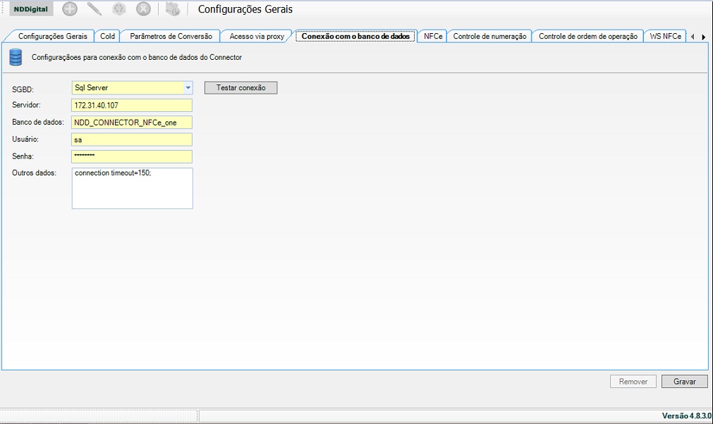Screen dimensions: 713x424
Task: Click the cancel (X) toolbar icon
Action: (143, 9)
